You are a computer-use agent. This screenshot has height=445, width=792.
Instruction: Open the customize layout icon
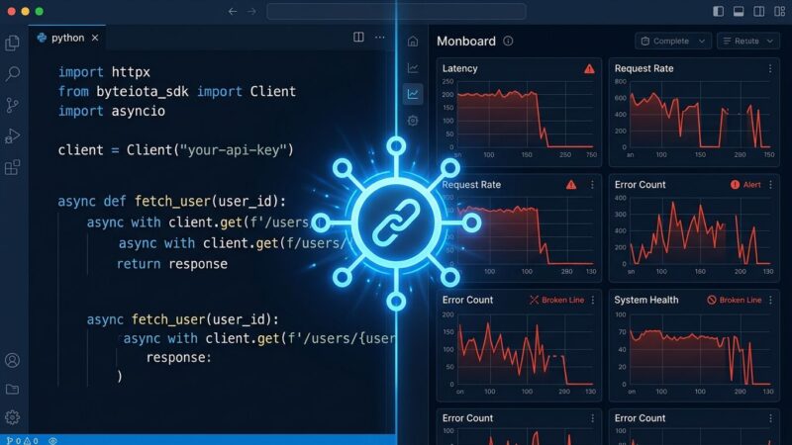[779, 11]
